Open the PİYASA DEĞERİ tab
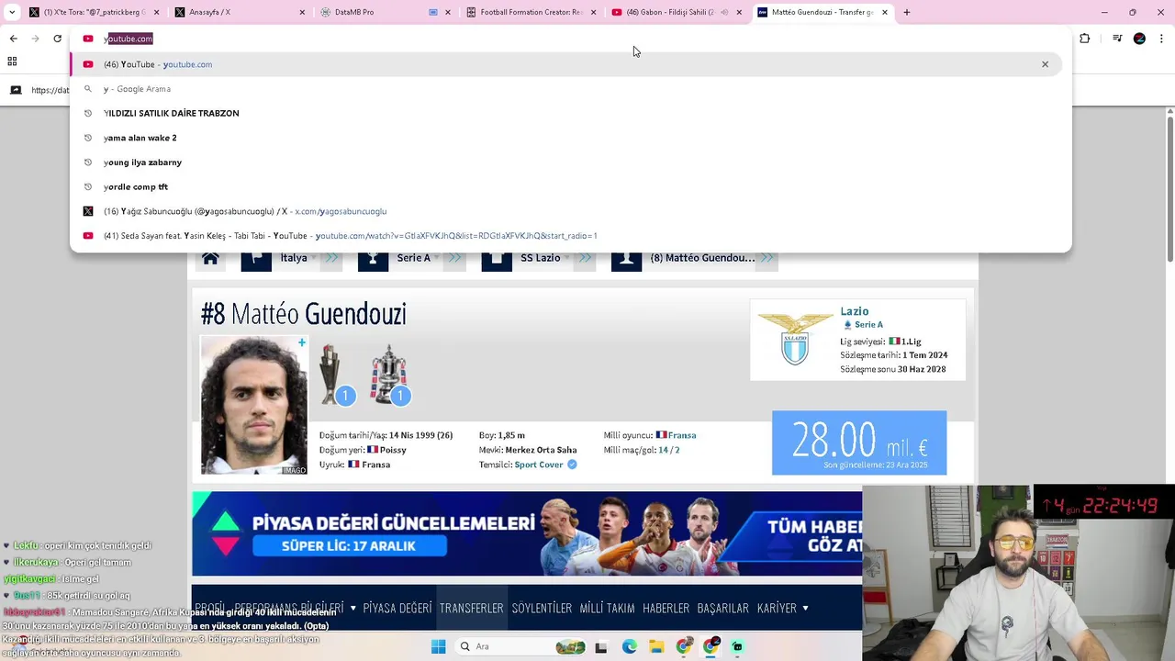Image resolution: width=1175 pixels, height=661 pixels. (x=397, y=608)
